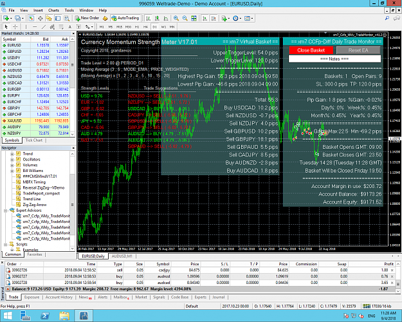Open the MetaEditor yellow book icon
This screenshot has width=402, height=322.
pyautogui.click(x=105, y=18)
